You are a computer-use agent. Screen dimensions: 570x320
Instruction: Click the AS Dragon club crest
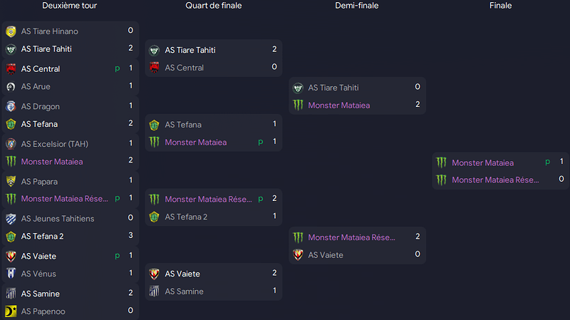(x=11, y=106)
